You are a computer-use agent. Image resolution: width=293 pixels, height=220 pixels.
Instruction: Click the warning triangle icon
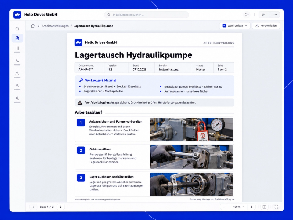click(80, 103)
